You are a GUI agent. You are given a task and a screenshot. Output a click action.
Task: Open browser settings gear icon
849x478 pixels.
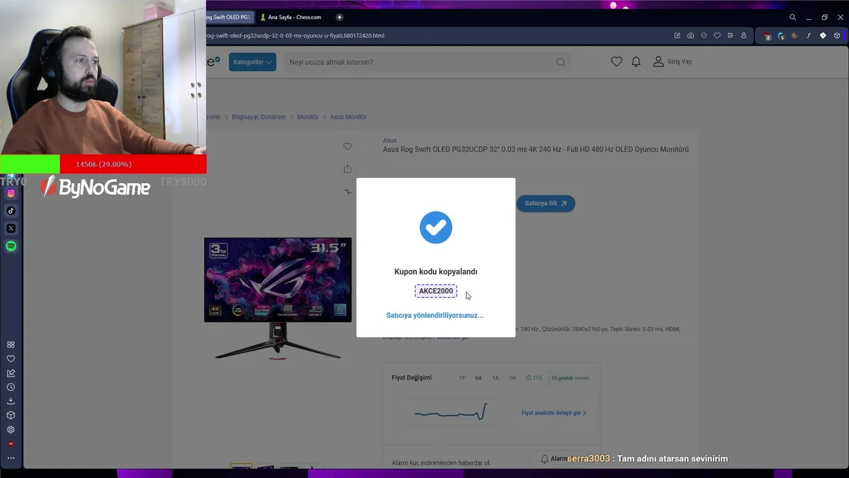coord(11,430)
